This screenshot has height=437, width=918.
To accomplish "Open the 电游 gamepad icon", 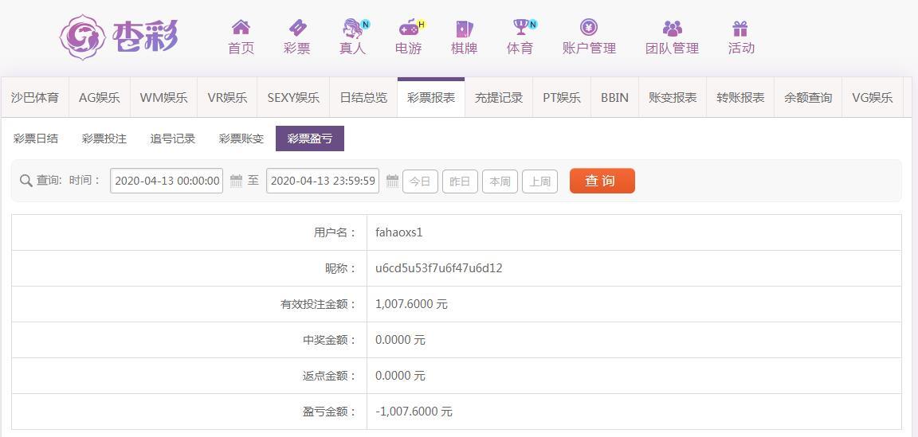I will [409, 28].
